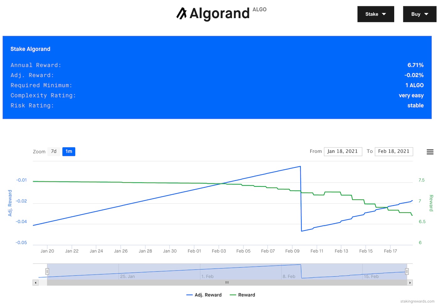The height and width of the screenshot is (308, 439).
Task: Click the ALGO ticker symbol
Action: [259, 9]
